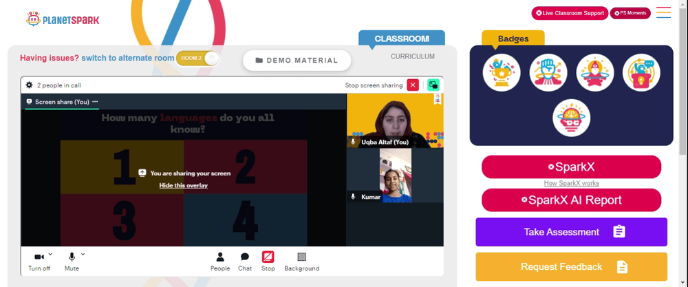Click 'Stop screen sharing' label
The image size is (688, 287).
pyautogui.click(x=374, y=85)
